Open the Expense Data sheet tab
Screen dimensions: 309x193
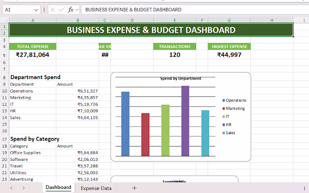96,188
